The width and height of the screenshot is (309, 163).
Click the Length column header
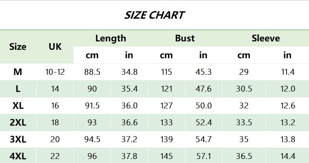111,38
